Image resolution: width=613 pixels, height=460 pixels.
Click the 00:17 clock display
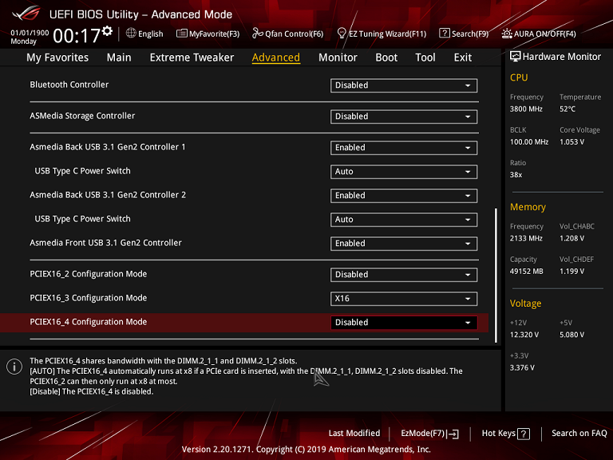pyautogui.click(x=77, y=36)
